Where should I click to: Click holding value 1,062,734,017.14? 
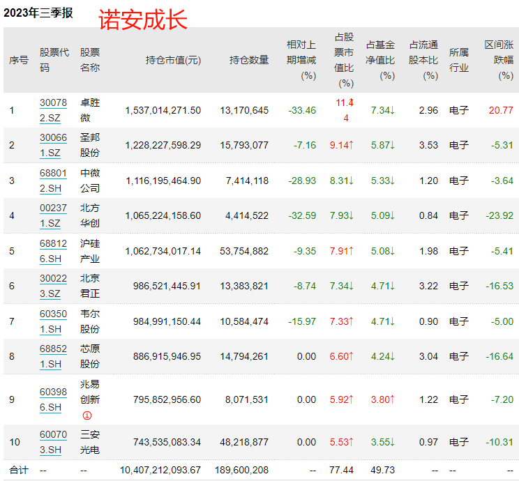[163, 252]
